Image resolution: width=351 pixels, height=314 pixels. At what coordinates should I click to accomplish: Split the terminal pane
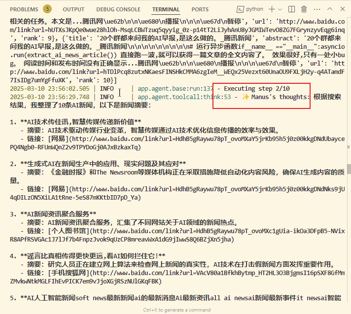click(292, 9)
